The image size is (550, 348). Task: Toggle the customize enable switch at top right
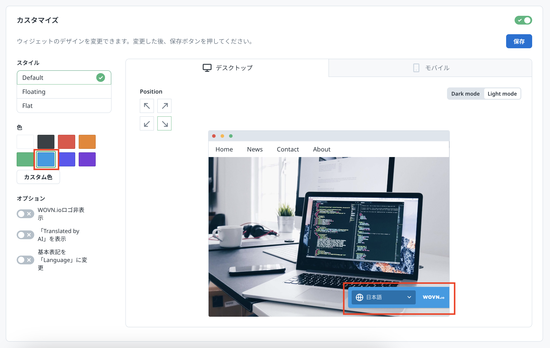click(523, 20)
